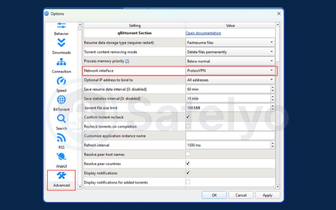This screenshot has width=336, height=210.
Task: Enable Resolve peer host names checkbox
Action: coord(188,154)
